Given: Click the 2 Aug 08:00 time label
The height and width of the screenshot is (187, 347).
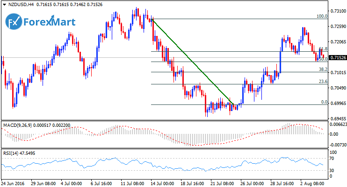Looking at the screenshot, I should 312,184.
